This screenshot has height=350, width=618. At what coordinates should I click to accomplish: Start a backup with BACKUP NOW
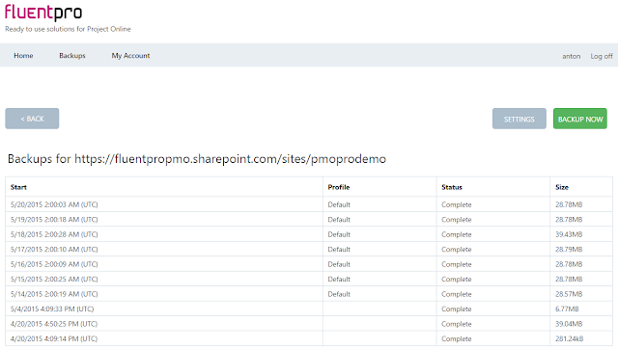point(579,119)
